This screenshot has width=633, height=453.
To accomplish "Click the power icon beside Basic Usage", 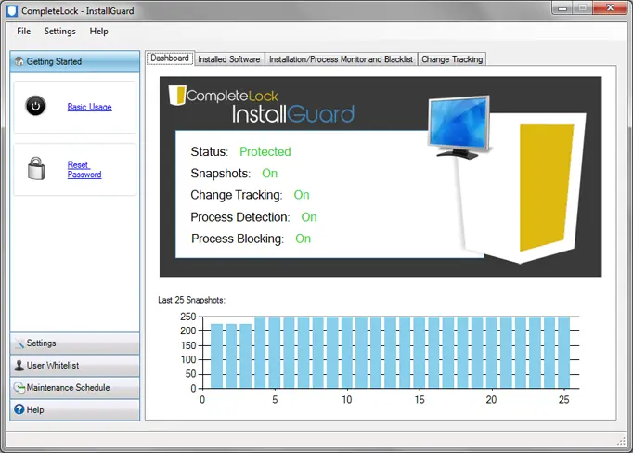I will pyautogui.click(x=35, y=106).
